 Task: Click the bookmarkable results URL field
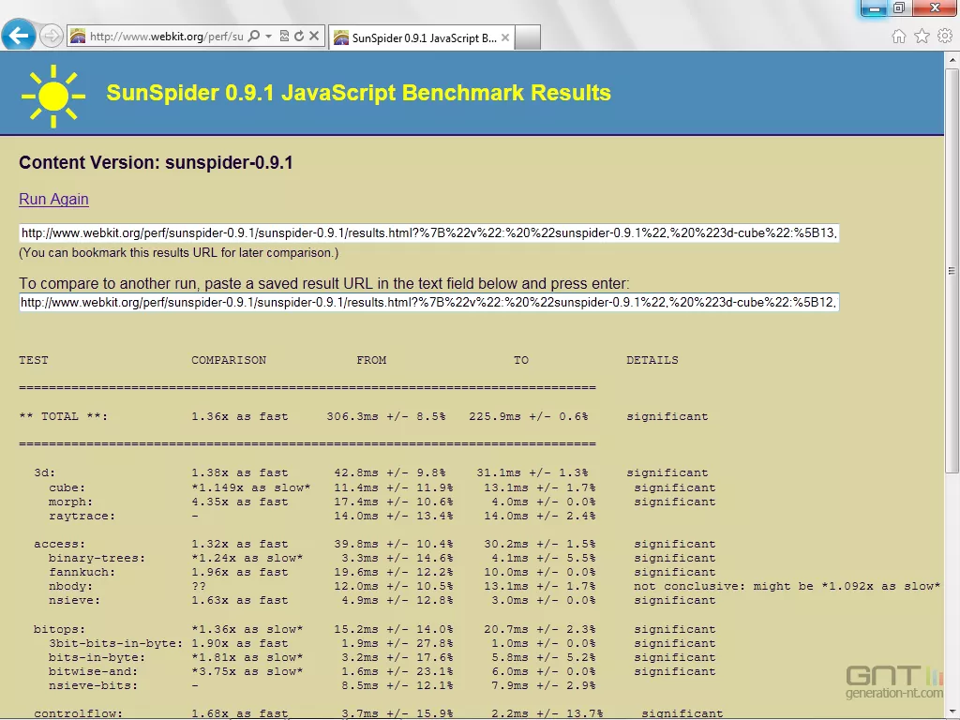pos(428,233)
